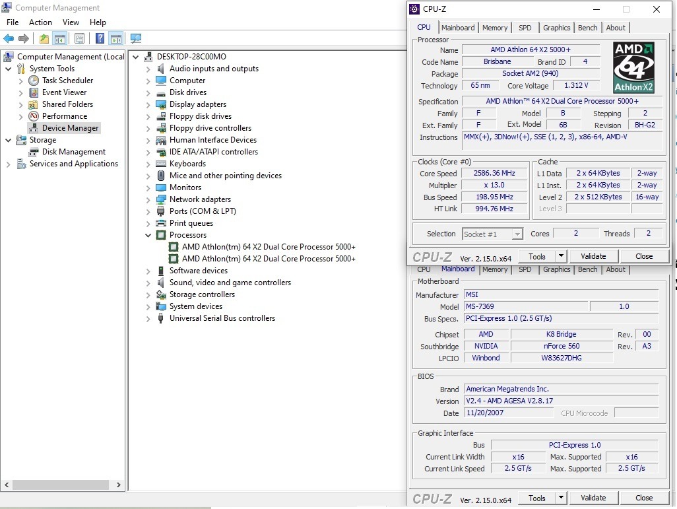Screen dimensions: 677x509
Task: Collapse the Storage tree node
Action: 8,140
